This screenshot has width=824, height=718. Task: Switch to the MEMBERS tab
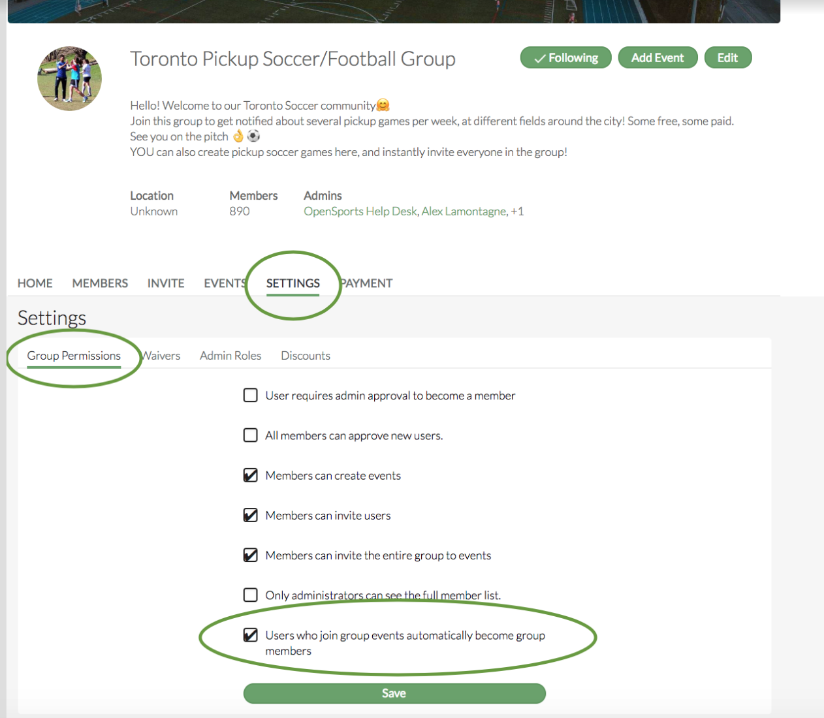(x=100, y=283)
